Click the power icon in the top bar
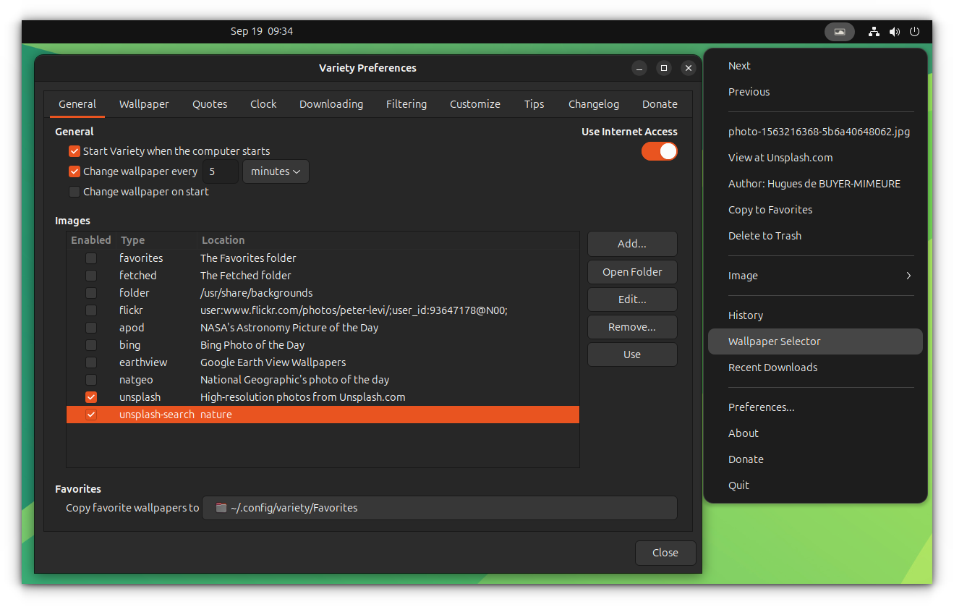 coord(913,31)
